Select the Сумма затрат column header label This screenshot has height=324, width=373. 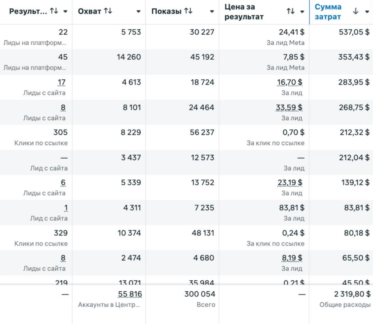coord(328,12)
